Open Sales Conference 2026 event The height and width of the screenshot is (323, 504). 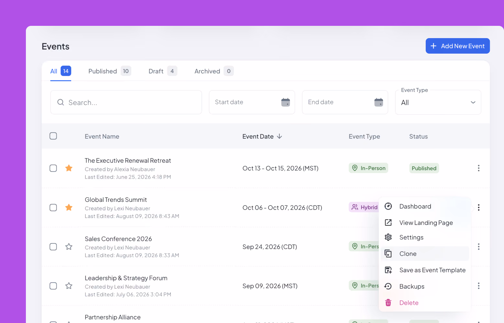118,239
